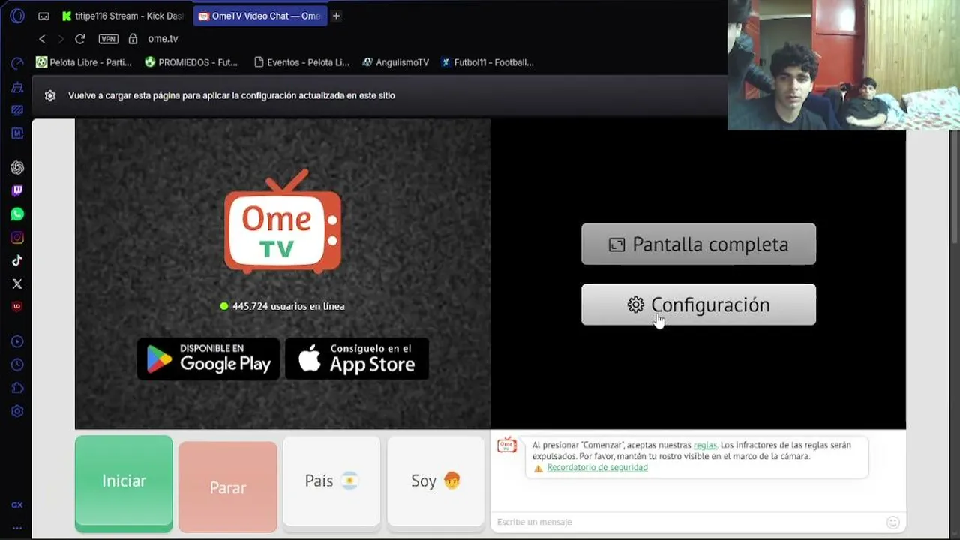The image size is (960, 540).
Task: Open browsing History clock sidebar icon
Action: tap(17, 364)
